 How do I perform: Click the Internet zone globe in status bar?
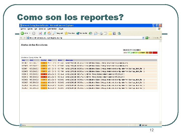pyautogui.click(x=140, y=125)
